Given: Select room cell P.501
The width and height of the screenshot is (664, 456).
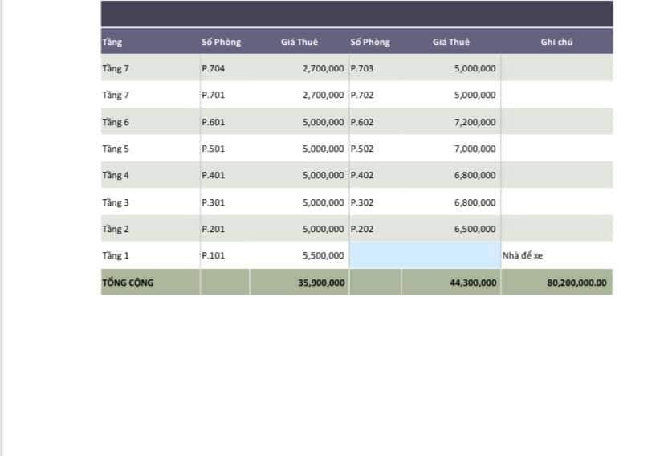Looking at the screenshot, I should 213,149.
